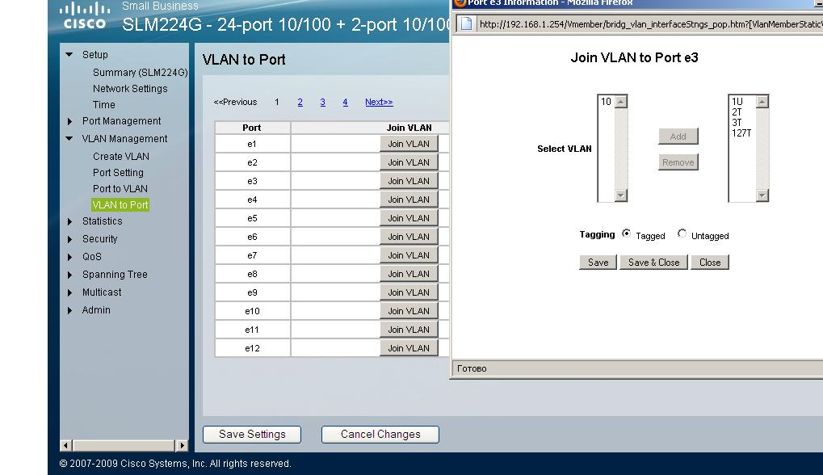Click Join VLAN for port e7

tap(409, 255)
